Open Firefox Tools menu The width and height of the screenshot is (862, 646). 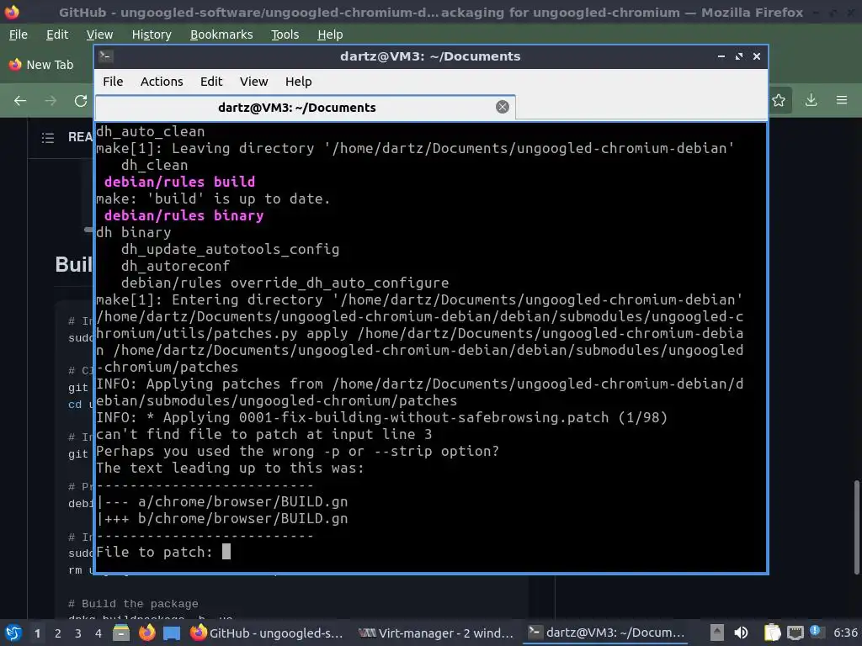pyautogui.click(x=285, y=34)
